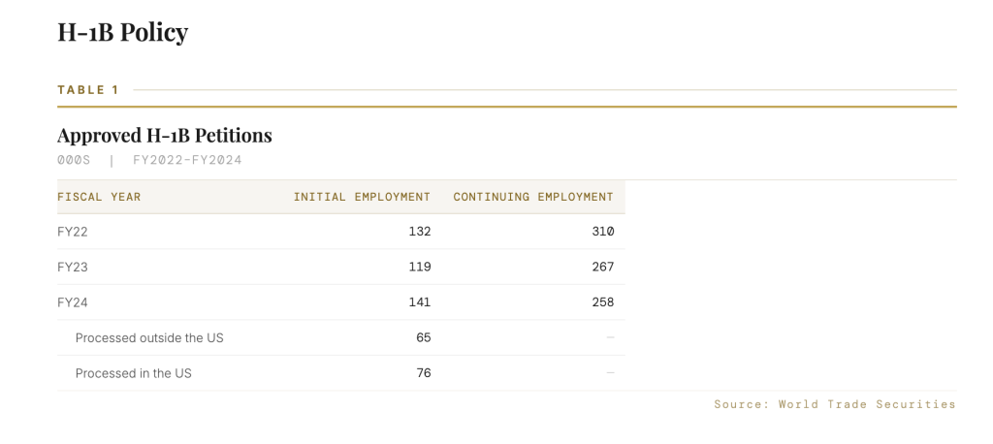Image resolution: width=993 pixels, height=444 pixels.
Task: Click the Approved H-1B Petitions table title
Action: 164,135
